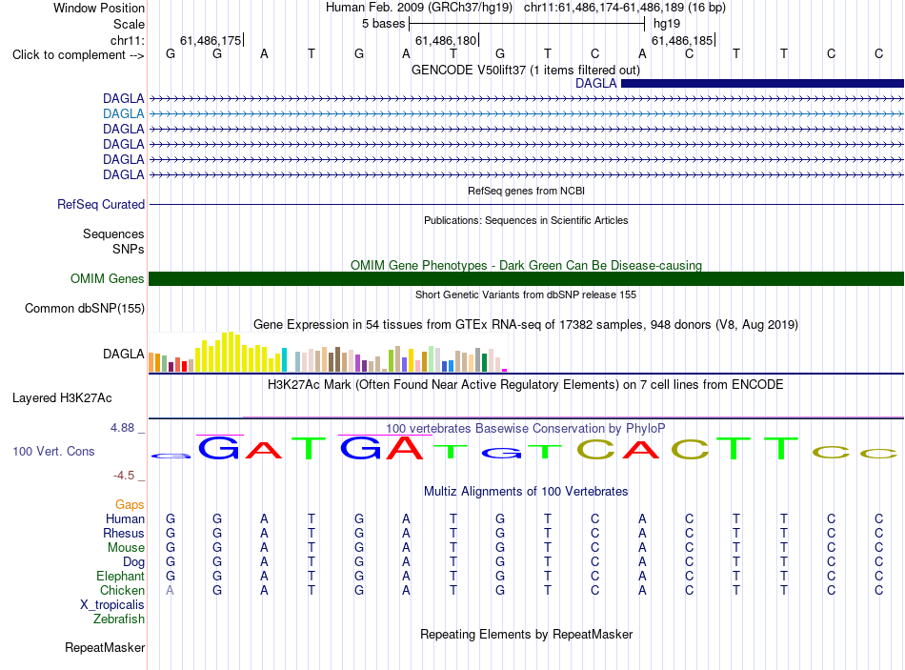The image size is (905, 670).
Task: Click 'Repeating Elements by RepeatMasker' title
Action: point(527,635)
